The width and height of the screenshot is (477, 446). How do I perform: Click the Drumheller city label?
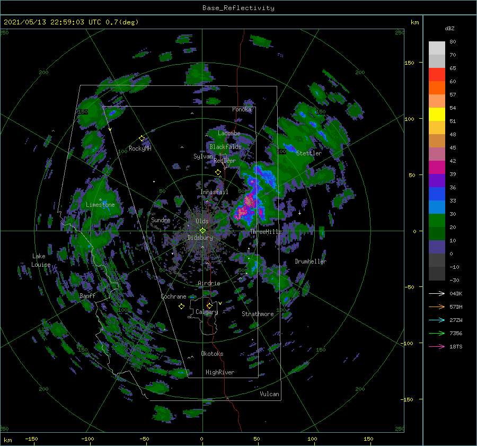coord(311,261)
